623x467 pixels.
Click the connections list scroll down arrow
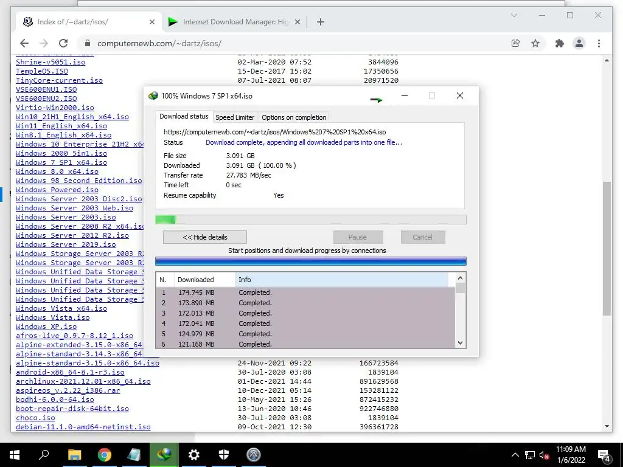(x=460, y=343)
